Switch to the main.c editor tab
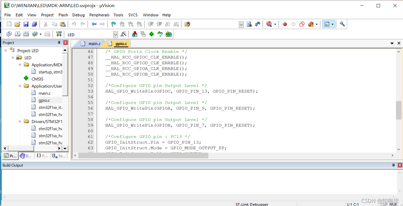The image size is (403, 206). [x=91, y=44]
